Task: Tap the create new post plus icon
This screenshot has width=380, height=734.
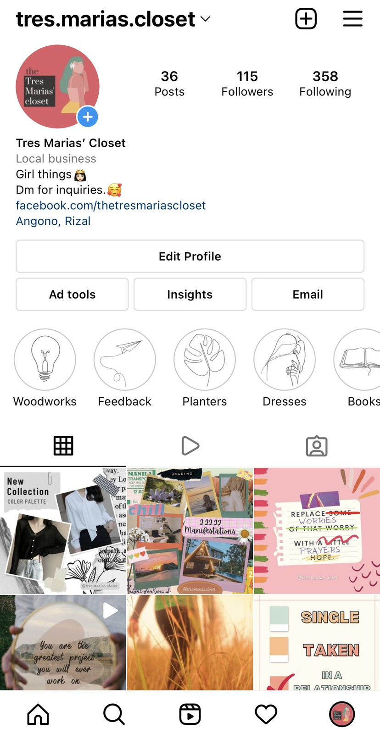Action: point(306,19)
